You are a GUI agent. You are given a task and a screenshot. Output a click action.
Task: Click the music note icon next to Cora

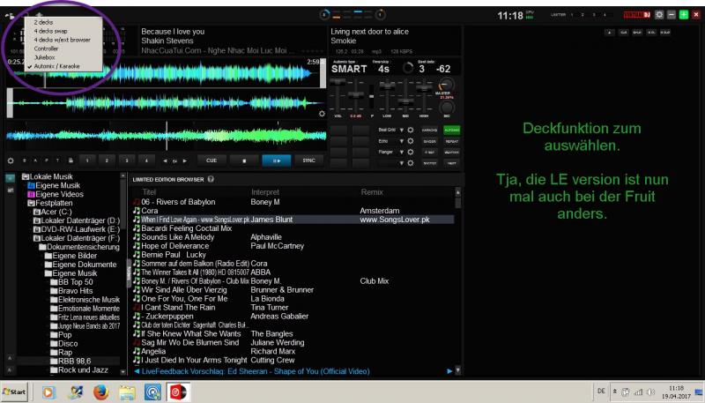[137, 211]
